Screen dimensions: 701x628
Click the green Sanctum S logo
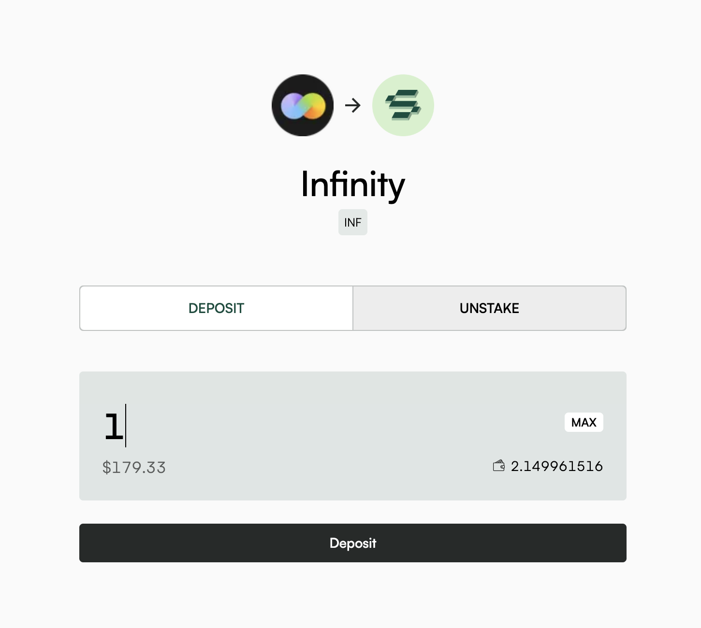click(403, 105)
